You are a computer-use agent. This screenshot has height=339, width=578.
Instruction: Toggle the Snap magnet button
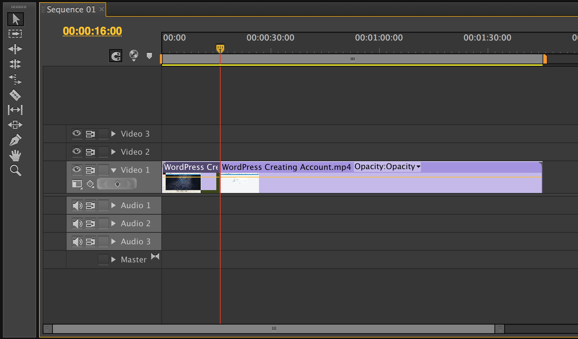[x=116, y=56]
